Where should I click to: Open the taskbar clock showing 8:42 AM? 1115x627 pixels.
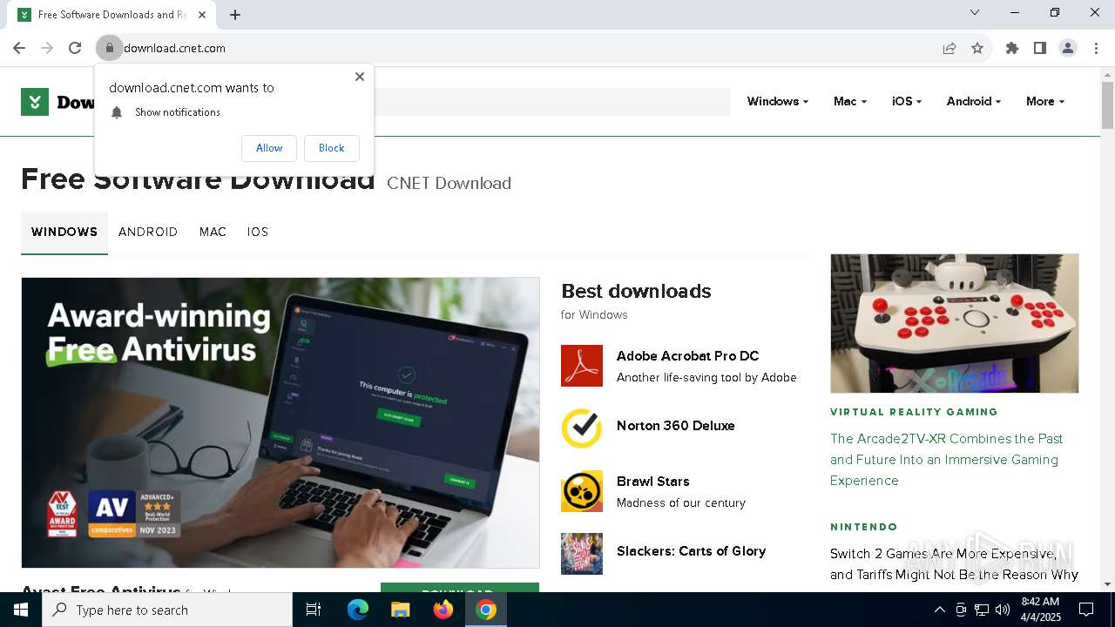point(1039,610)
